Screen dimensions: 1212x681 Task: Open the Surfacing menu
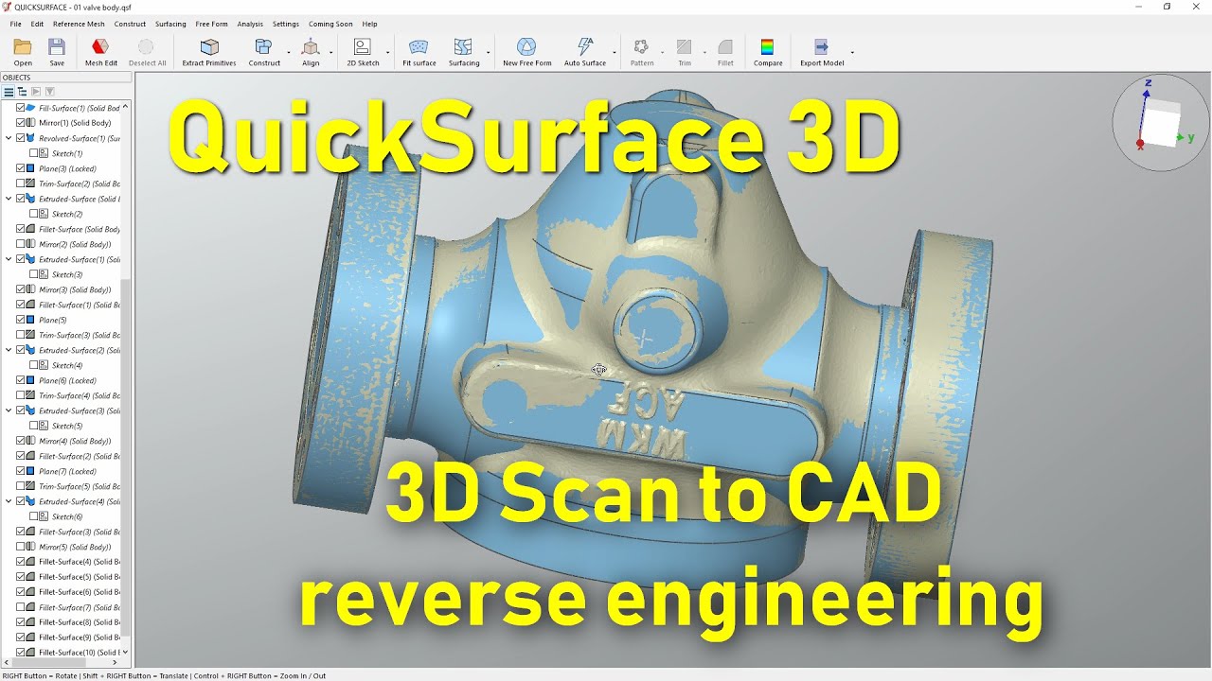pyautogui.click(x=170, y=24)
